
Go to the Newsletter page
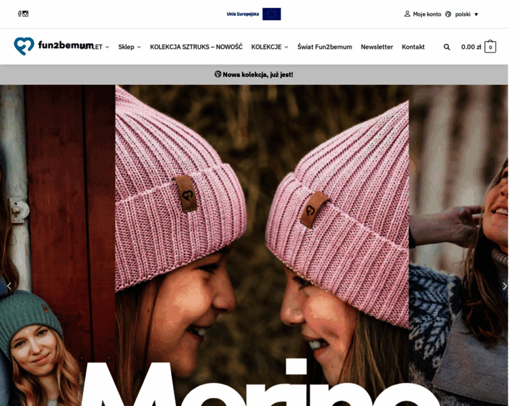click(377, 47)
